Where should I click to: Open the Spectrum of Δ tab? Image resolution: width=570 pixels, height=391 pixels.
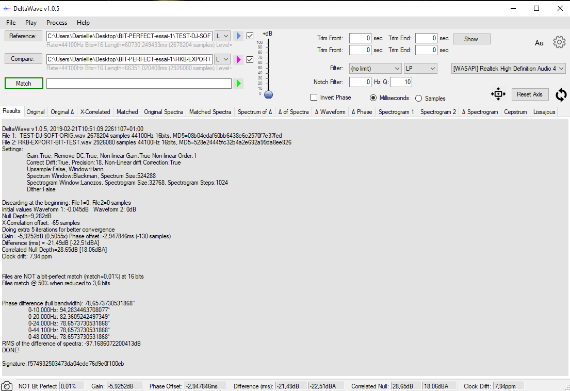point(255,112)
